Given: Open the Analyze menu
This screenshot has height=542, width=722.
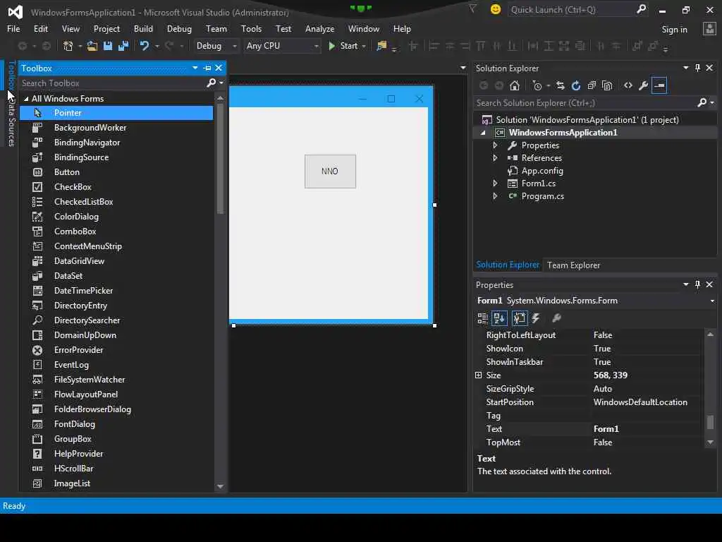Looking at the screenshot, I should click(x=319, y=28).
